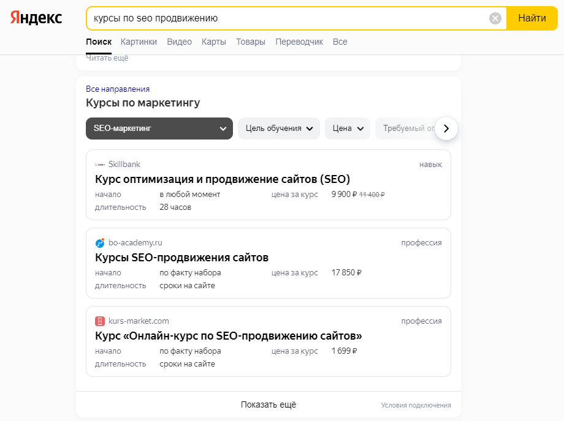Screen dimensions: 564x421
Task: Open the kurs-market.com source label
Action: 139,321
